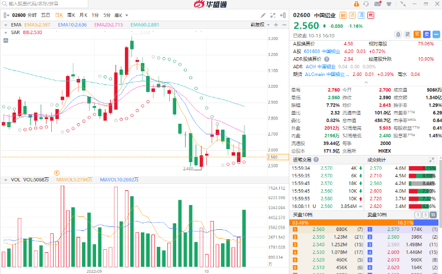Screen dimensions: 442x274
Task: Click the shrink window arrows icon
Action: 403,4
